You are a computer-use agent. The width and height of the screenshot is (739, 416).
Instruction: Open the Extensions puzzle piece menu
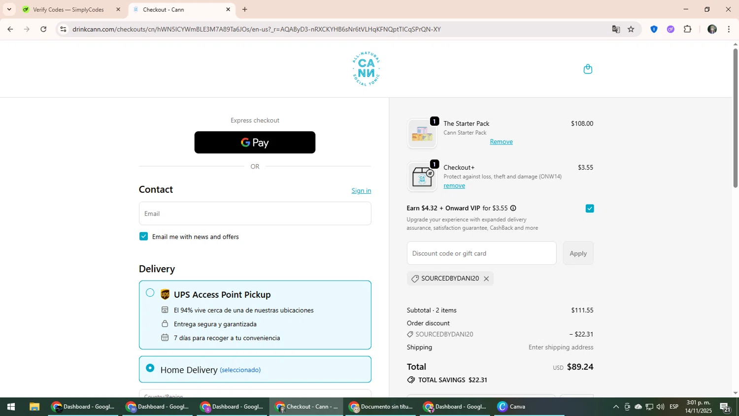[x=688, y=29]
